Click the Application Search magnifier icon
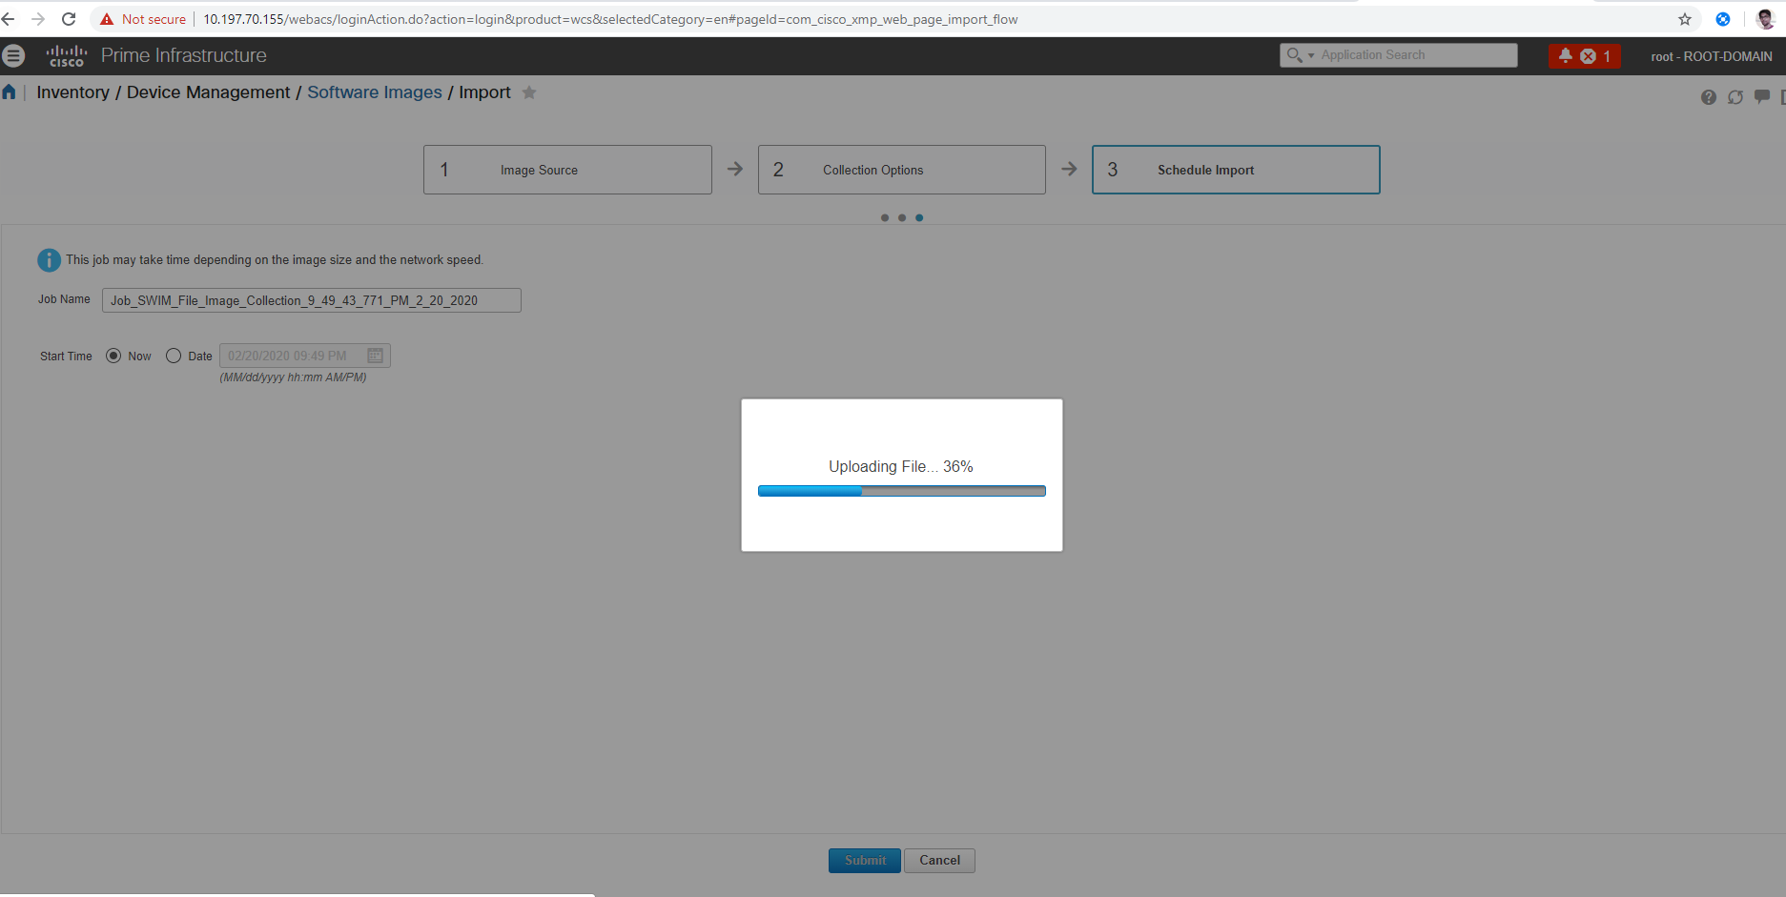 coord(1294,55)
